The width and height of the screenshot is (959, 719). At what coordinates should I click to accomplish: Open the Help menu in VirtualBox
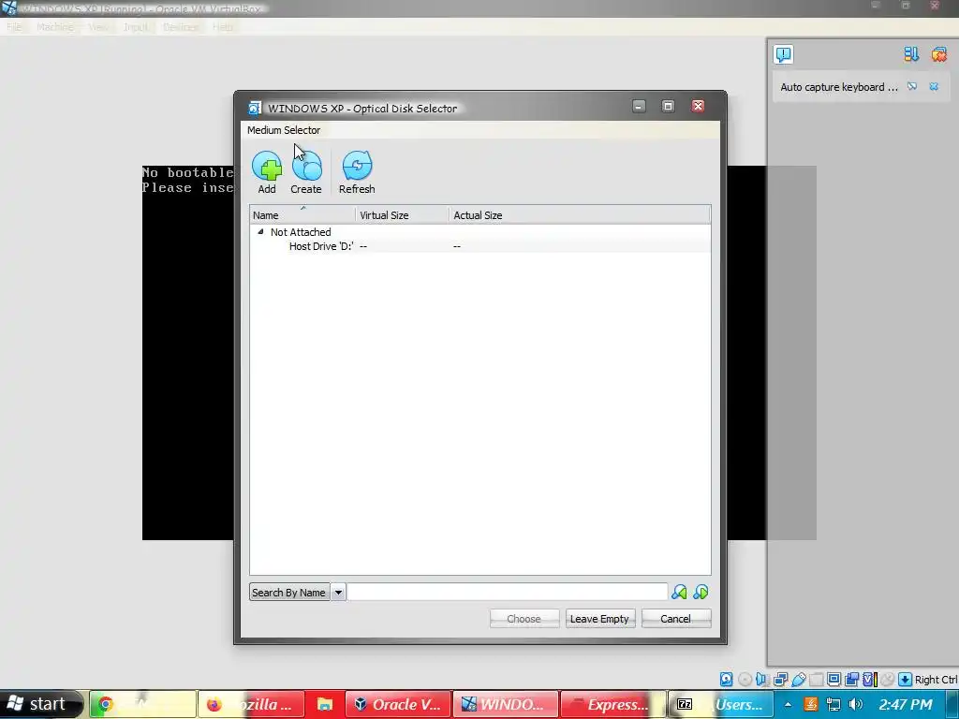(x=223, y=27)
